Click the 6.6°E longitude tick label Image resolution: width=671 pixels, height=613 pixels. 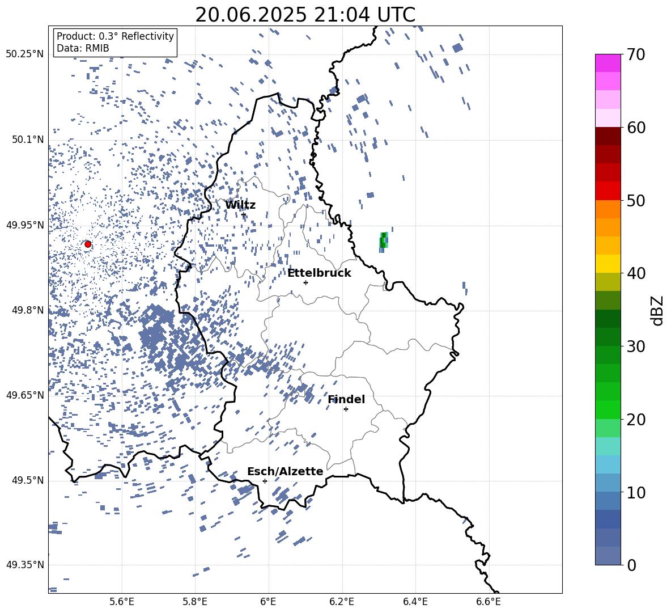(x=489, y=602)
